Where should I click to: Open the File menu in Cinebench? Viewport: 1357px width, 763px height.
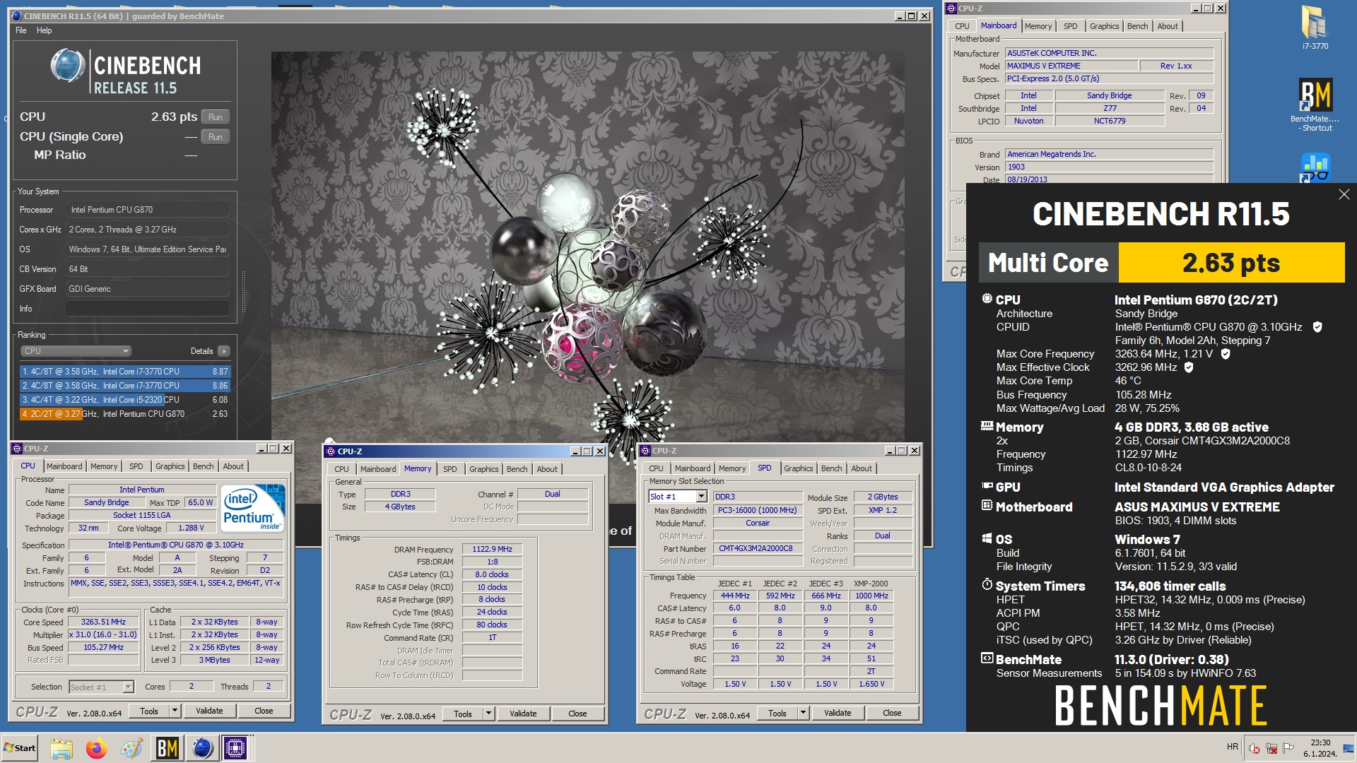(20, 30)
